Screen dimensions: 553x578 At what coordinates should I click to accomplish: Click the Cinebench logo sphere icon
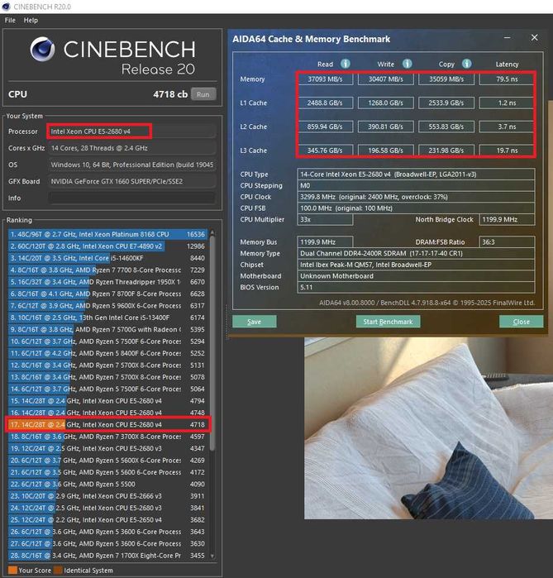42,49
